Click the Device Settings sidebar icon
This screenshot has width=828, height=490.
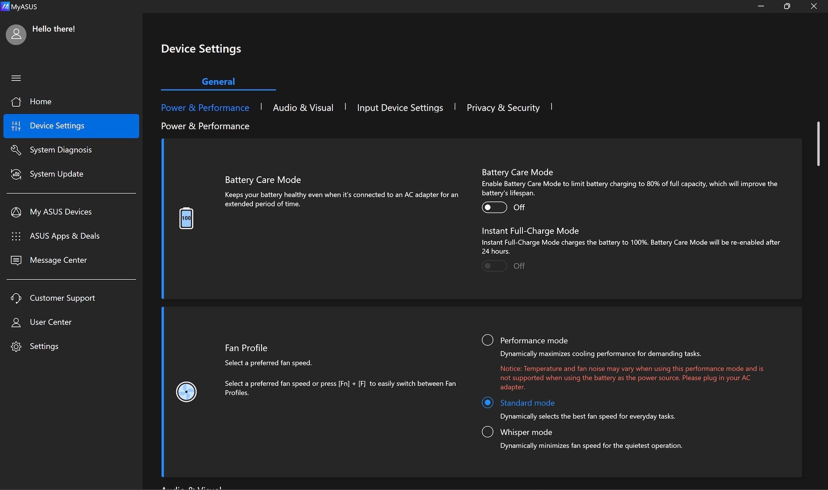tap(16, 125)
